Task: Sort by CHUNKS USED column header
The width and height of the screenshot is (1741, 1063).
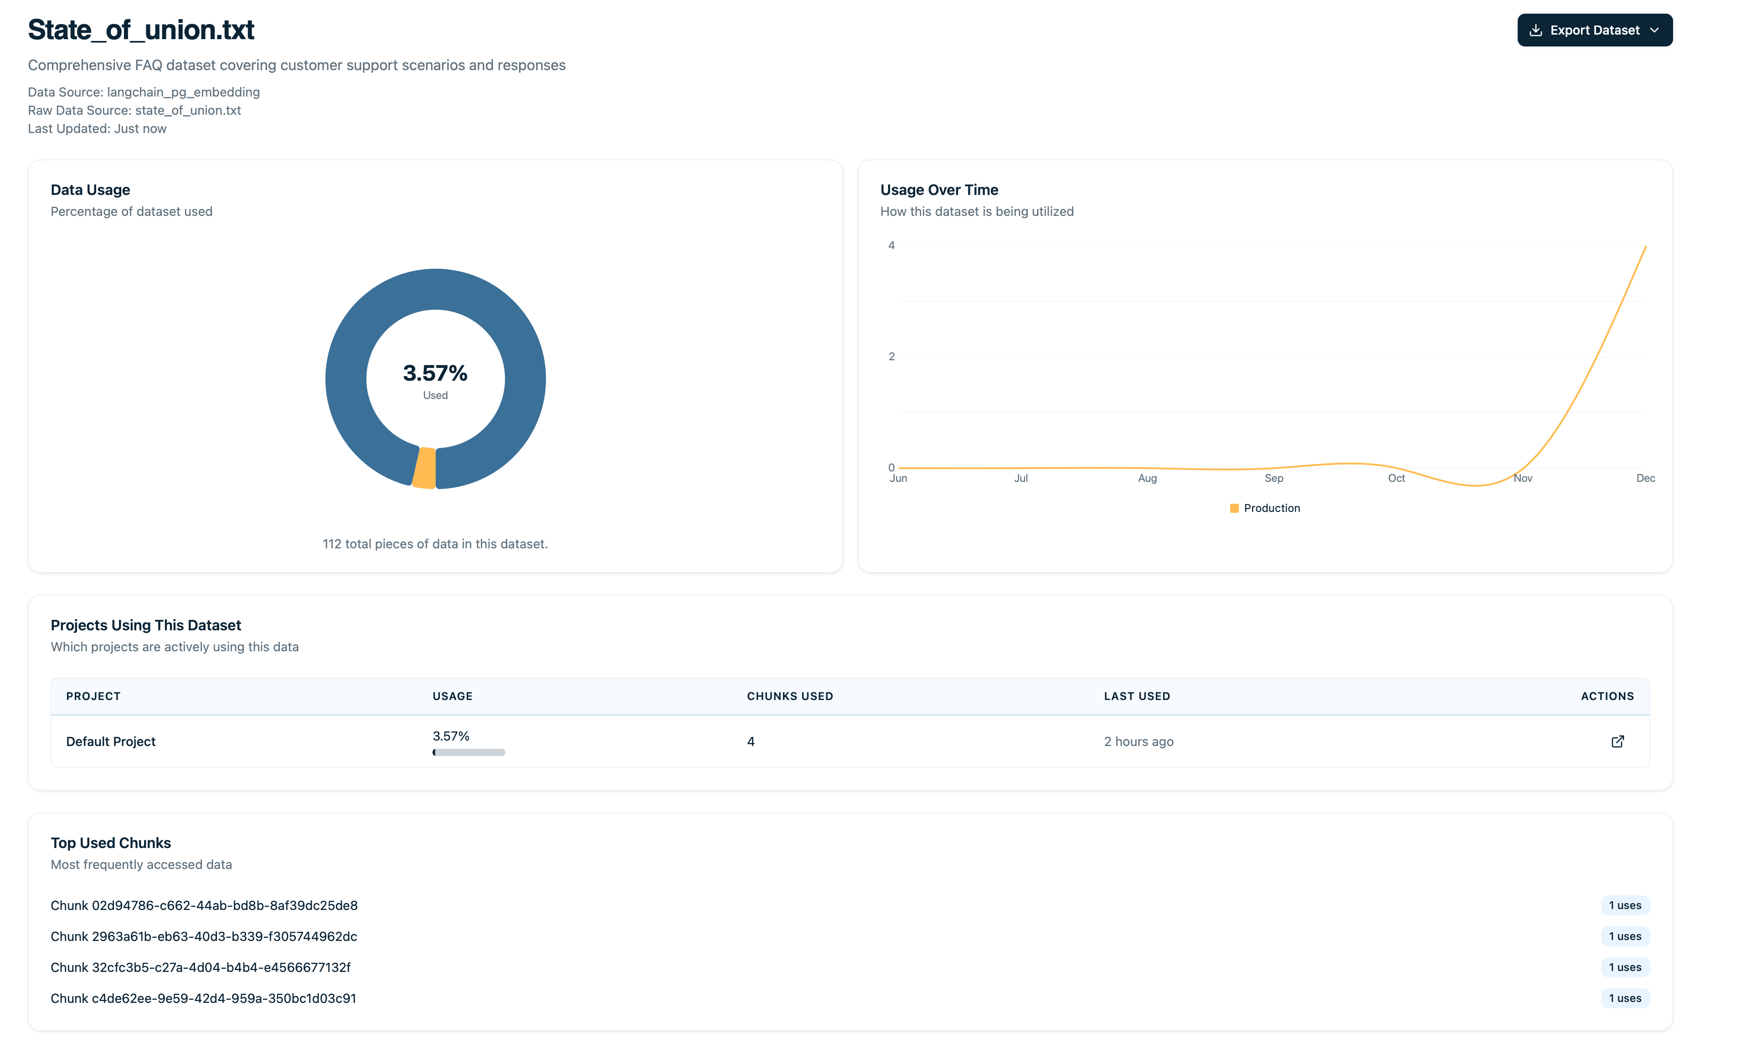Action: 789,696
